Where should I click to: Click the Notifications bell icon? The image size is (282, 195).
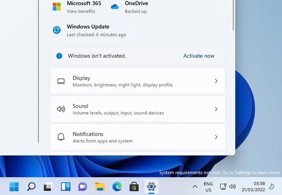click(61, 137)
